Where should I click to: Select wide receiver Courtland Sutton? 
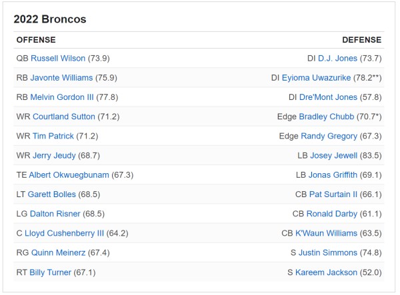point(63,117)
